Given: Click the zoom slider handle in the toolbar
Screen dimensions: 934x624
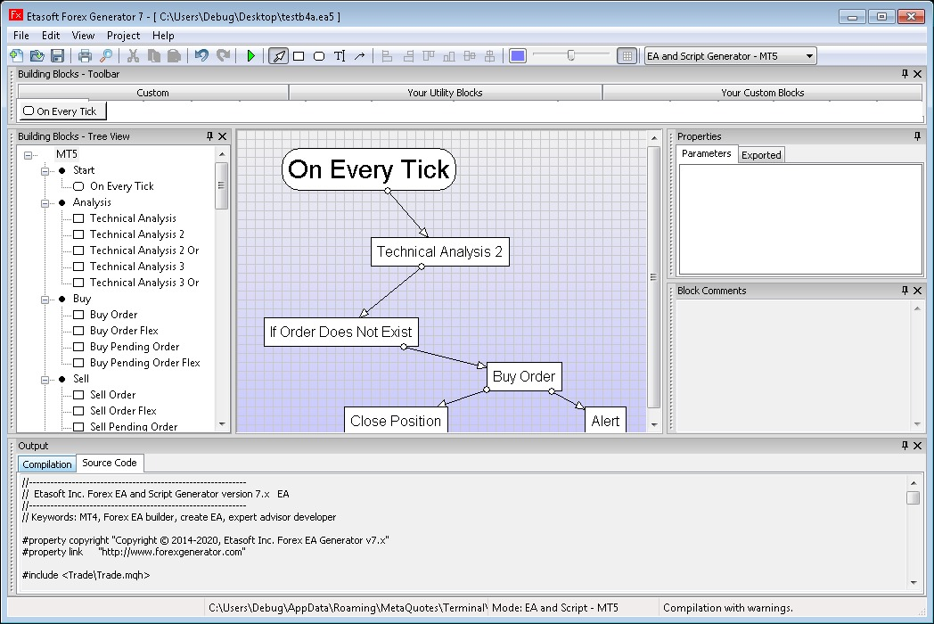Looking at the screenshot, I should (571, 56).
